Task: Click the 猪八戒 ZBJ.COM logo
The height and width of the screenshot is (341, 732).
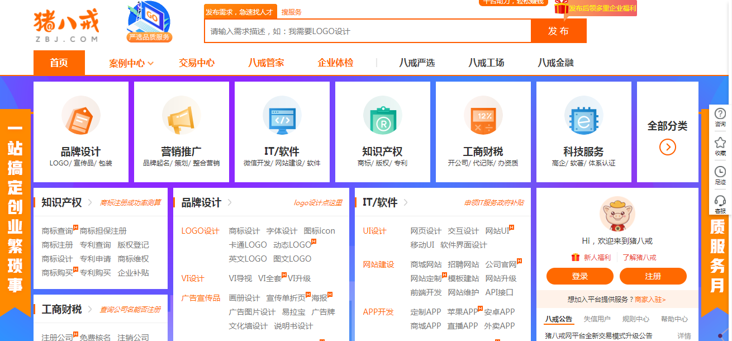Action: click(67, 25)
